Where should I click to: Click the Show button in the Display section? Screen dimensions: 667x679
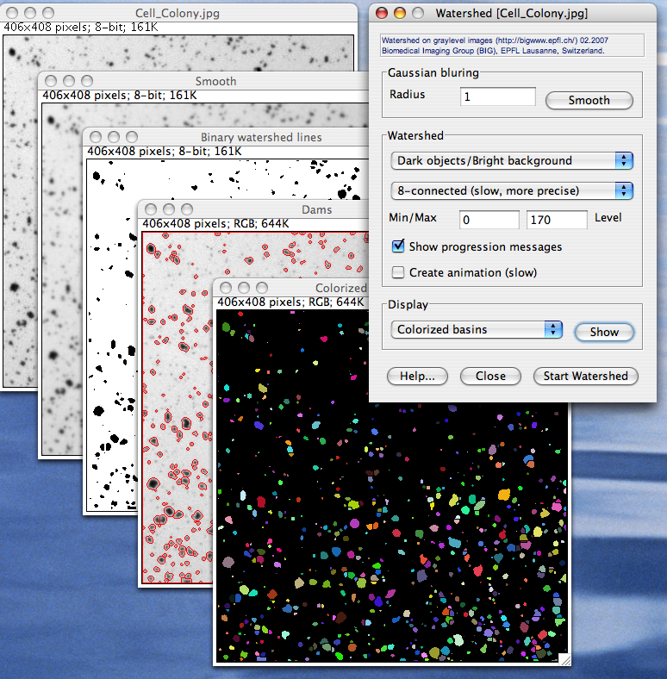pos(603,332)
